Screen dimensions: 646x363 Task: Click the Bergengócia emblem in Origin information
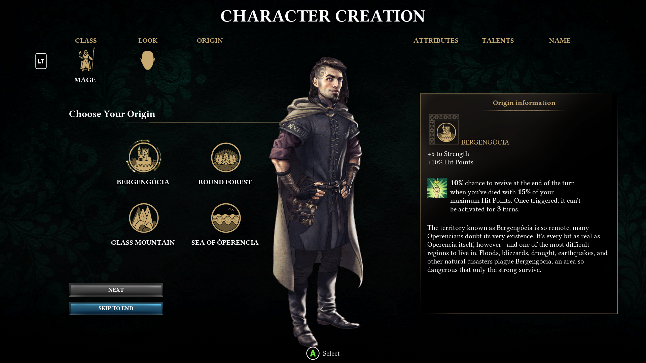point(444,130)
